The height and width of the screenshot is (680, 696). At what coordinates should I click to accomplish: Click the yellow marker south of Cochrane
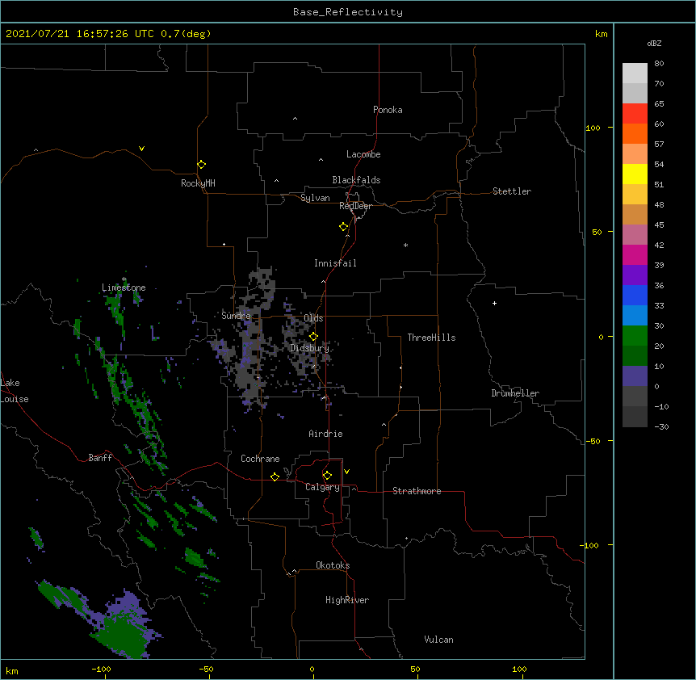275,476
